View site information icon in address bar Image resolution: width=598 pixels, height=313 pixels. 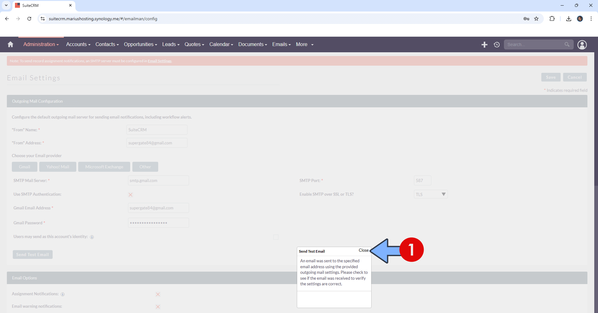tap(43, 19)
